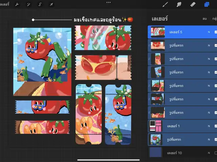The width and height of the screenshot is (217, 162).
Task: Tap the กลุ่ม group button
Action: (214, 19)
